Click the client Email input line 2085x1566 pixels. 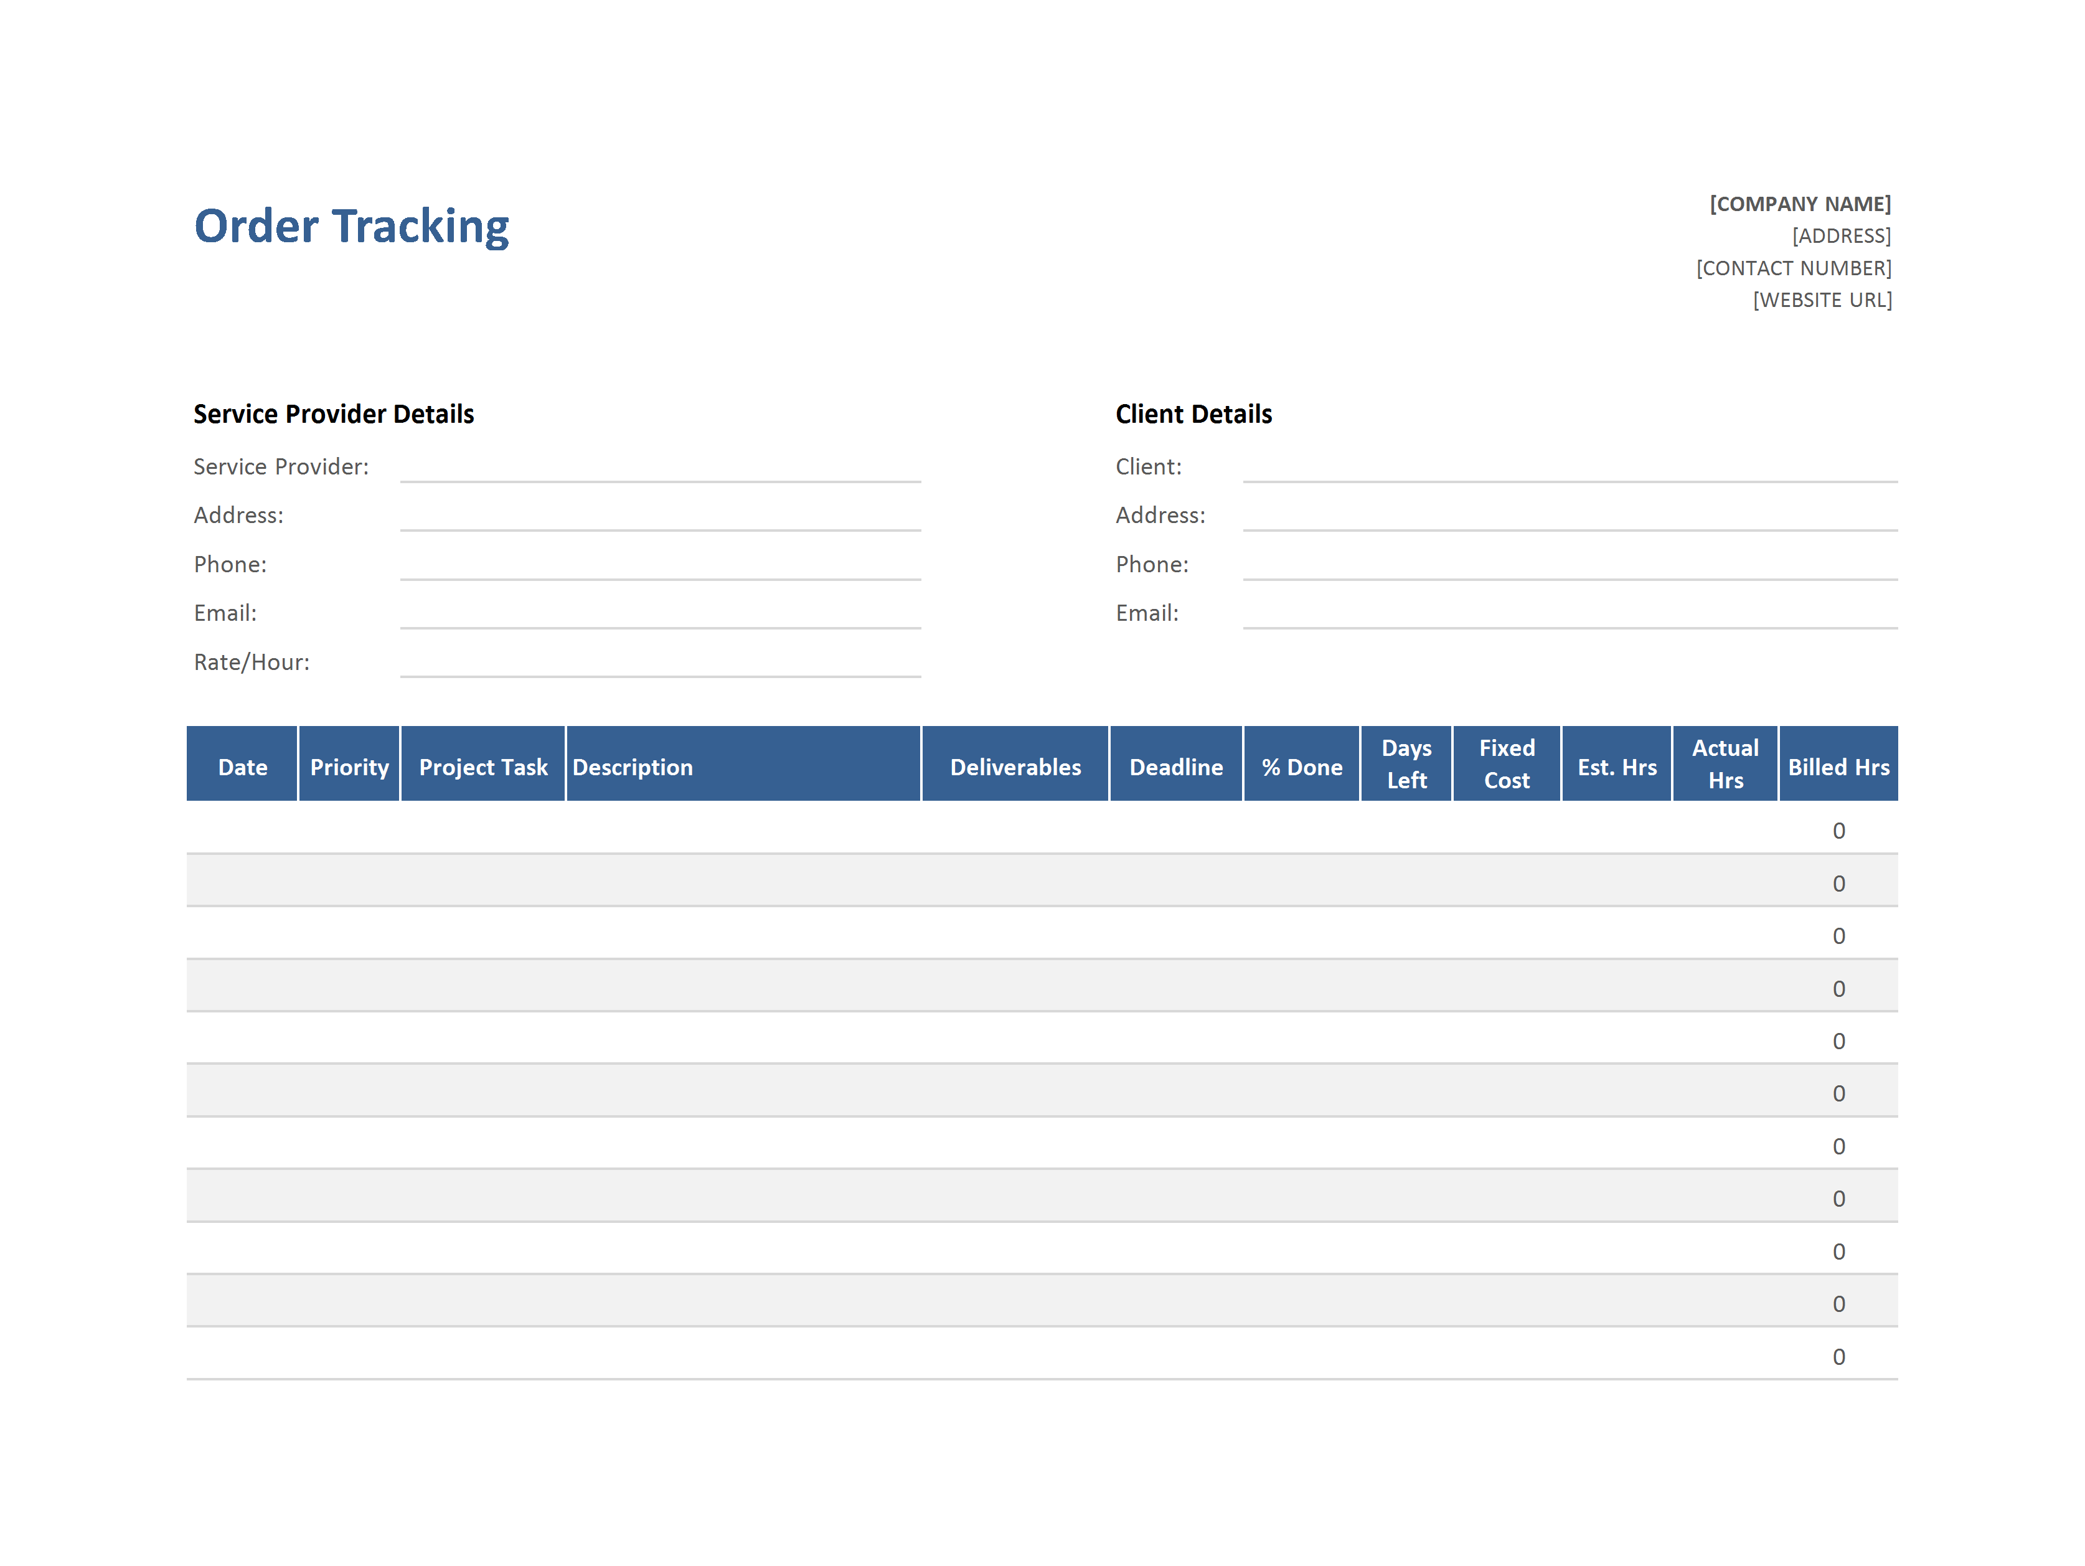click(1570, 614)
